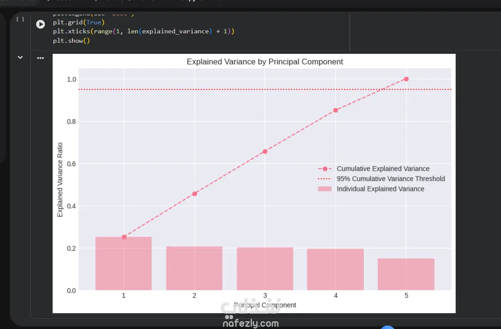501x329 pixels.
Task: Click the bar for principal component 3
Action: [265, 269]
